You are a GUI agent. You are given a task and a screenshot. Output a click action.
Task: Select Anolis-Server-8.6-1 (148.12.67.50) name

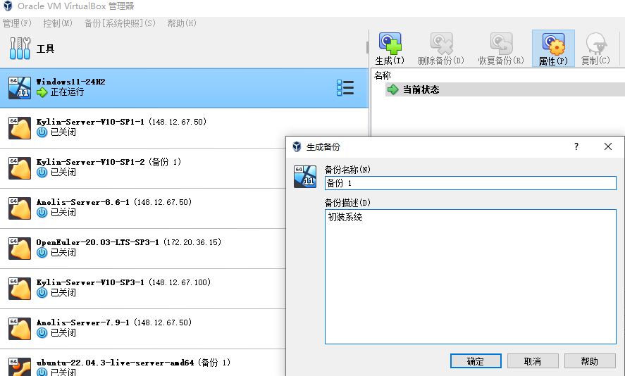114,202
